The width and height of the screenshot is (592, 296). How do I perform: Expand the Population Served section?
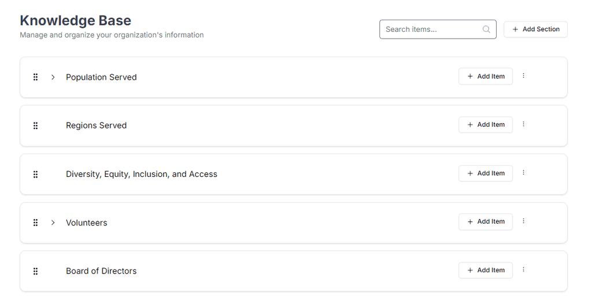(x=53, y=77)
